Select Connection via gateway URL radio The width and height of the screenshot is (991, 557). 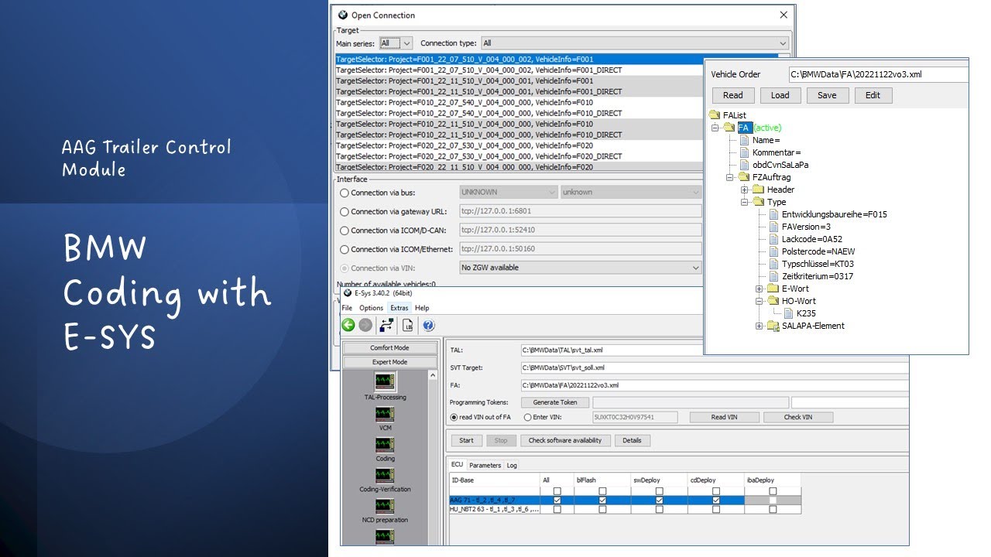point(345,211)
